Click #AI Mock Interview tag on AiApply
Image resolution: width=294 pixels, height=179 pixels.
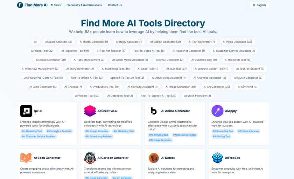pos(248,131)
